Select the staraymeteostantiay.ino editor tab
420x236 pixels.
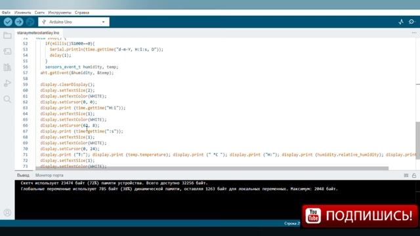click(x=38, y=33)
